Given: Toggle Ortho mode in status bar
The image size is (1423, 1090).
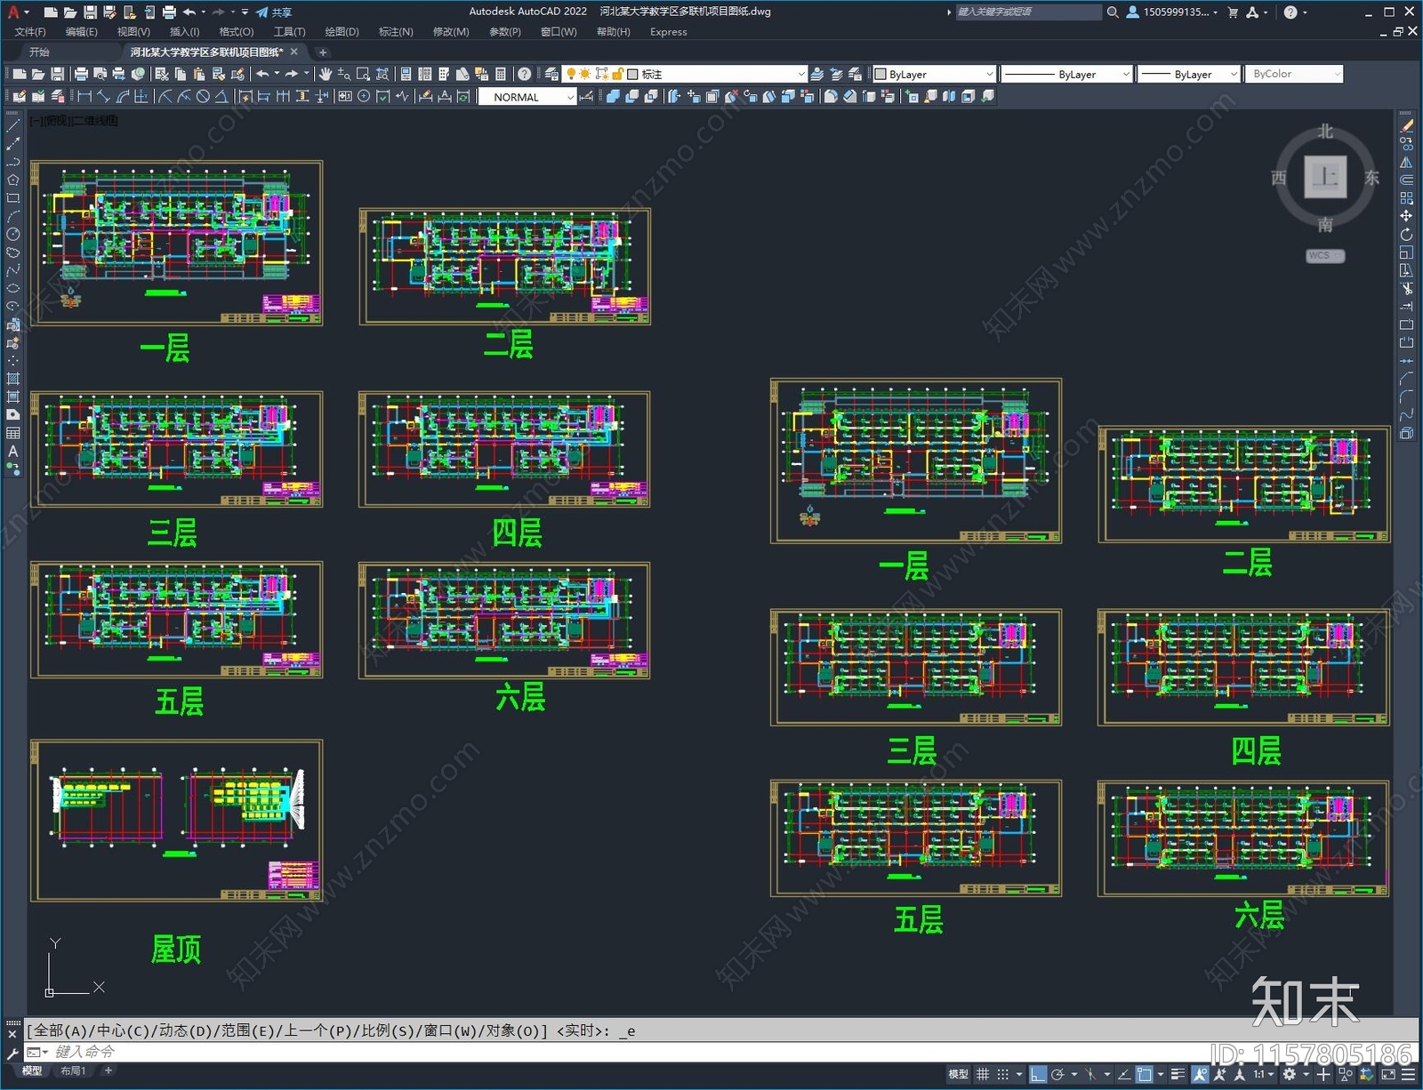Looking at the screenshot, I should (x=1037, y=1074).
